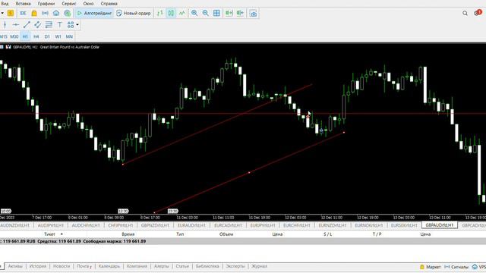Image resolution: width=486 pixels, height=273 pixels.
Task: Select the trendline drawing tool
Action: (27, 25)
